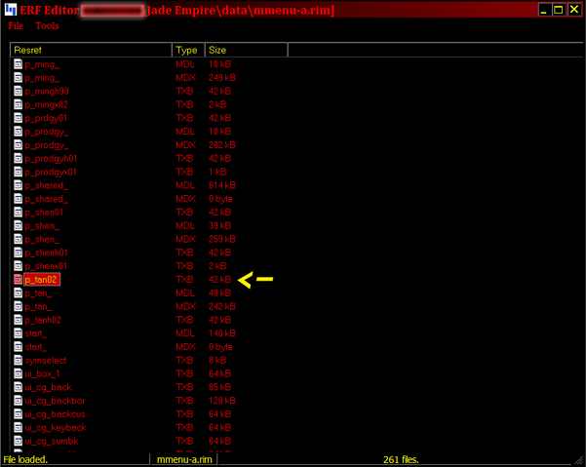The height and width of the screenshot is (467, 586).
Task: Select the symselect resource name
Action: click(46, 361)
